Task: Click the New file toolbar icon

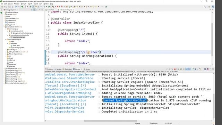Action: 2,7
